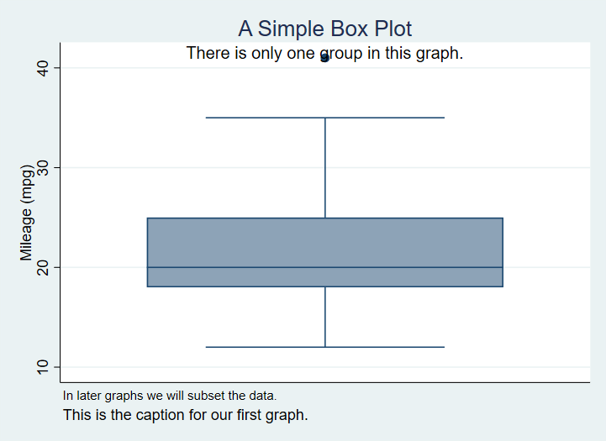The image size is (606, 441).
Task: Click the "Mileage (mpg)" axis title
Action: pyautogui.click(x=26, y=218)
